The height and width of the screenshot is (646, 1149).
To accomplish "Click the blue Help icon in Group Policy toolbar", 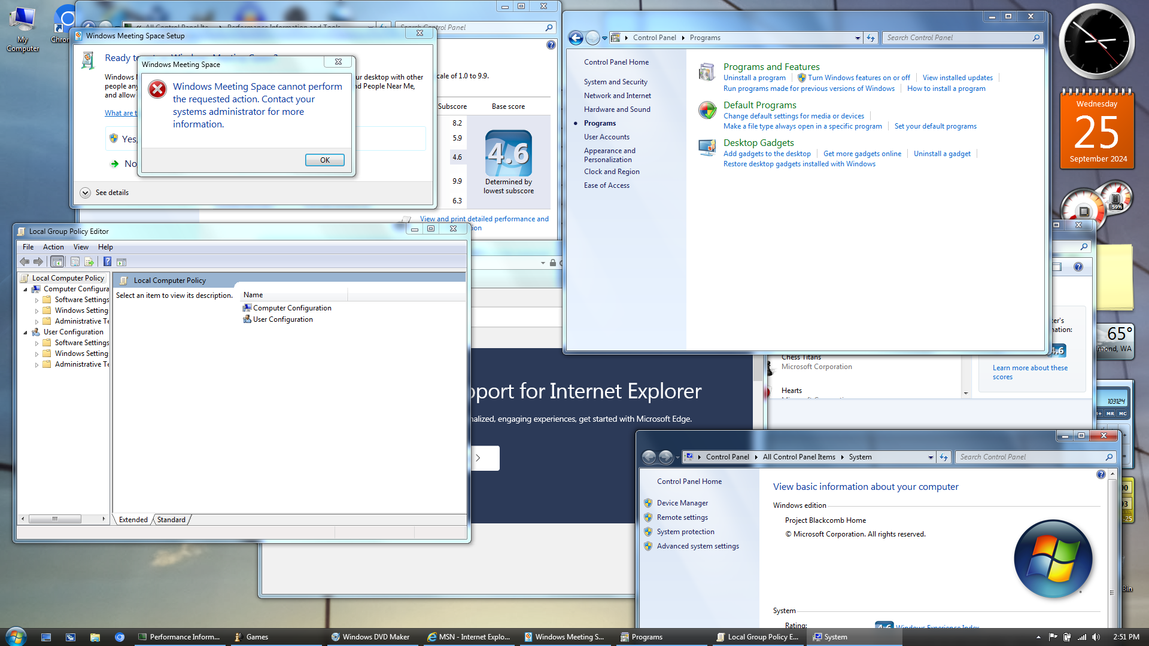I will tap(107, 262).
